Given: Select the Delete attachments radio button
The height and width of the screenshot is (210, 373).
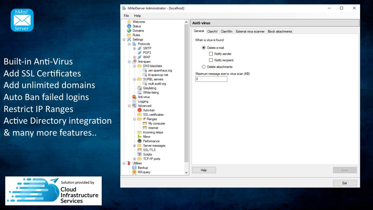Looking at the screenshot, I should pyautogui.click(x=204, y=67).
